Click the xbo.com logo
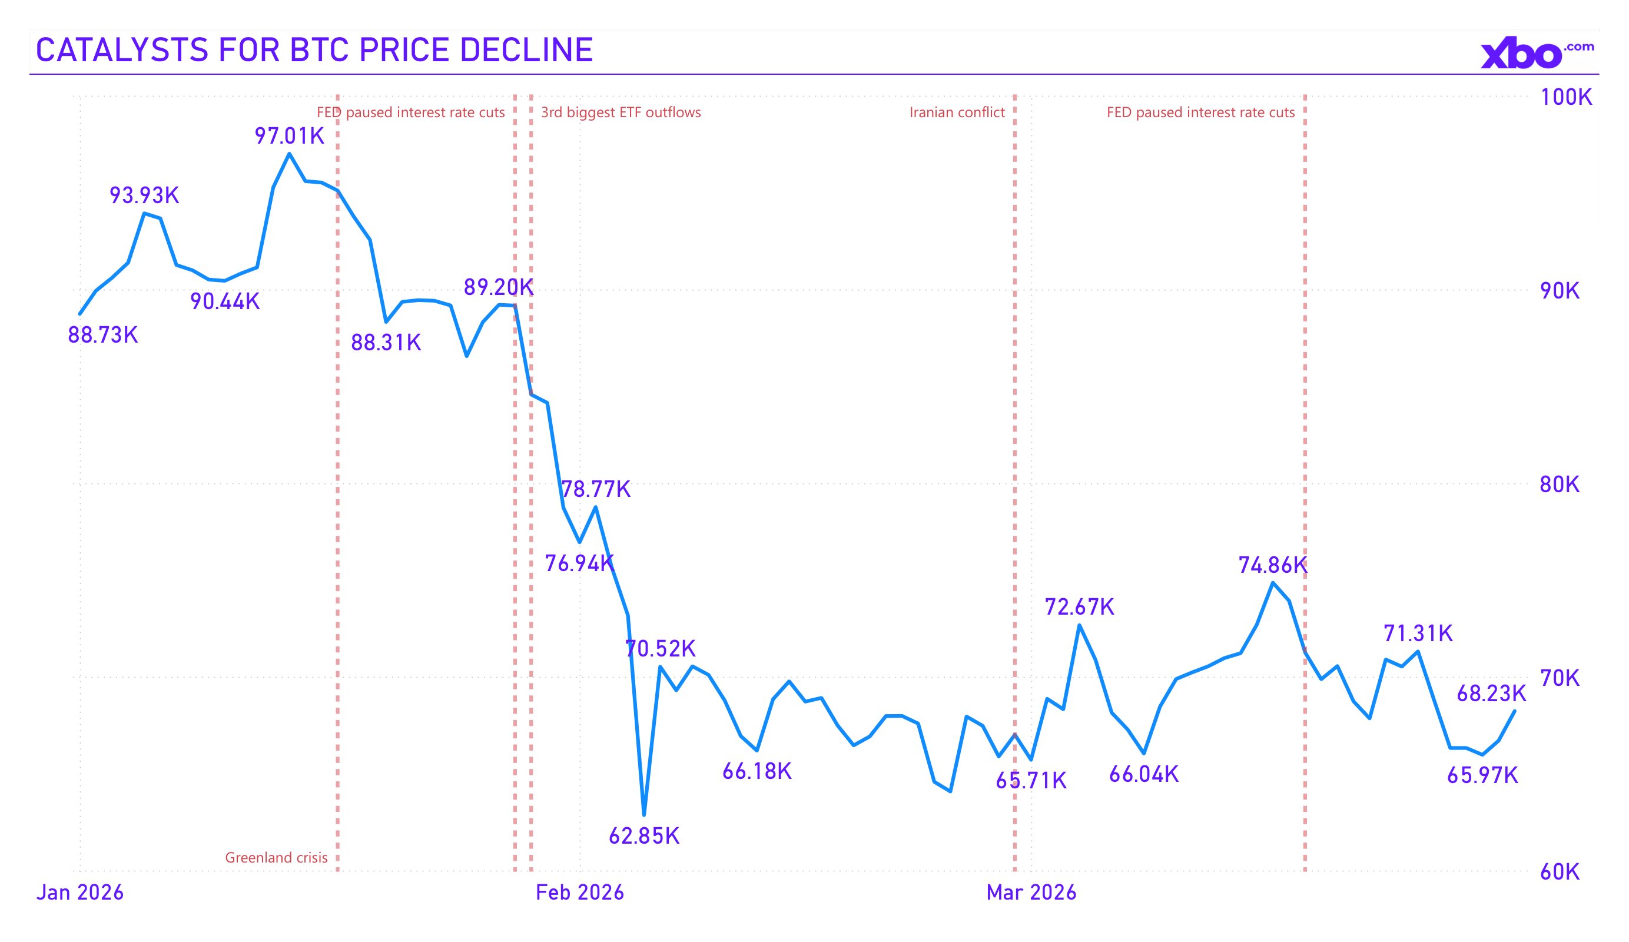Viewport: 1629px width, 942px height. pyautogui.click(x=1536, y=54)
